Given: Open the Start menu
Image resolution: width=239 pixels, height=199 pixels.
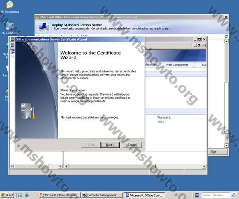Looking at the screenshot, I should 7,195.
